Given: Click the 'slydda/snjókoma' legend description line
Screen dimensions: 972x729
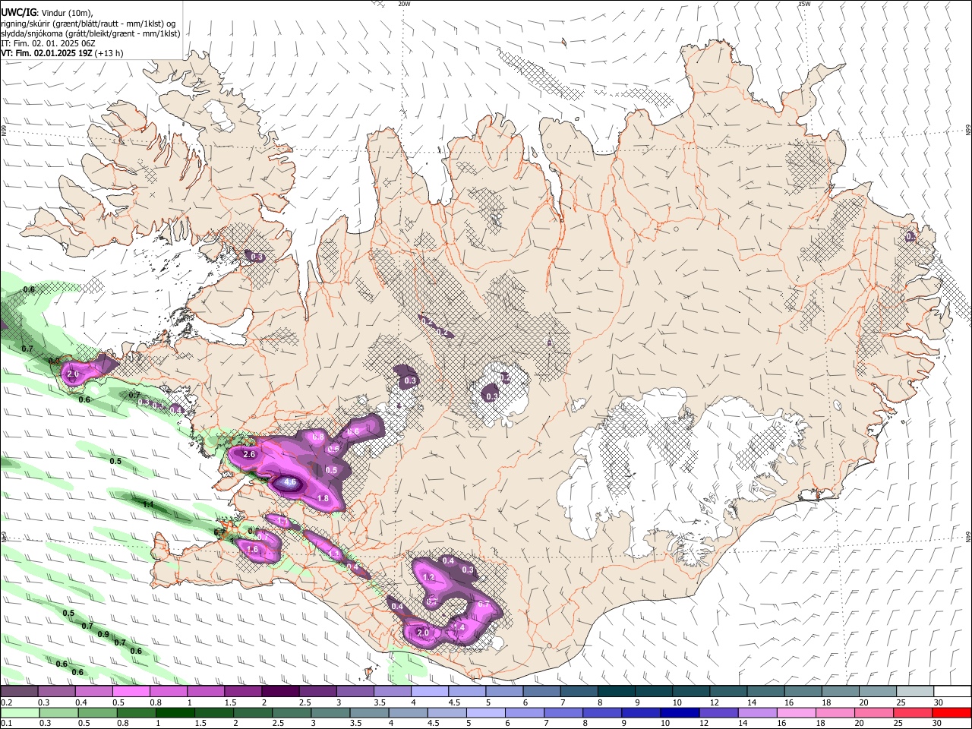Looking at the screenshot, I should pyautogui.click(x=90, y=33).
